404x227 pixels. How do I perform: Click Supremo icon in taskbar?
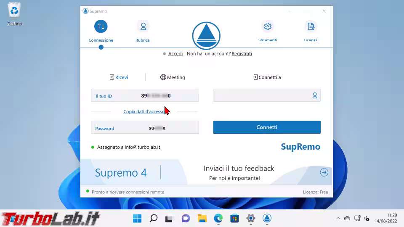(x=267, y=219)
